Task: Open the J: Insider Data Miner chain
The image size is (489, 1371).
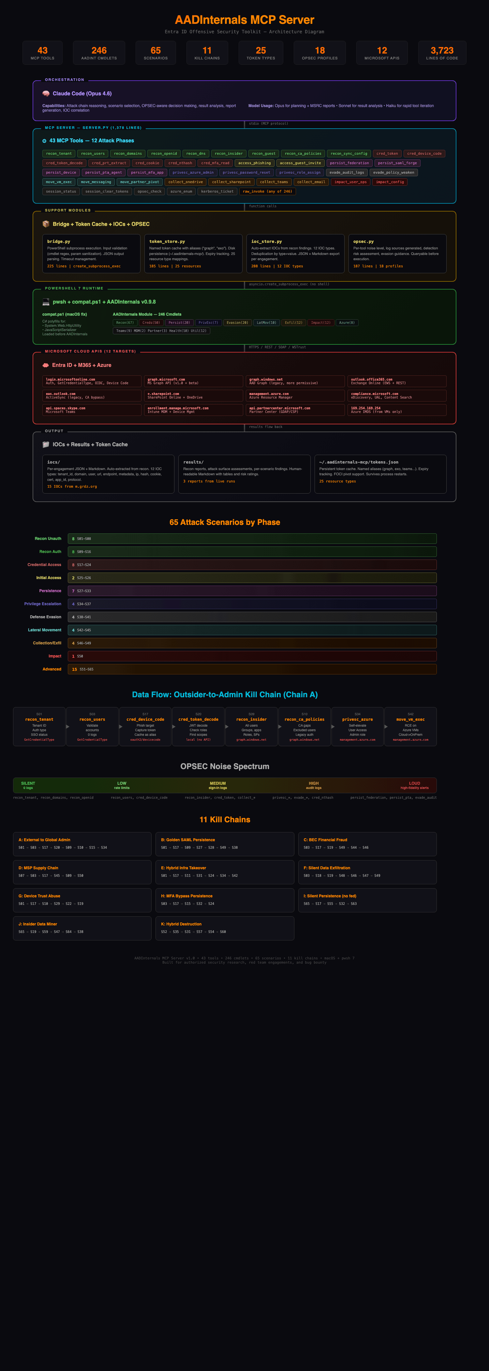Action: (x=82, y=928)
